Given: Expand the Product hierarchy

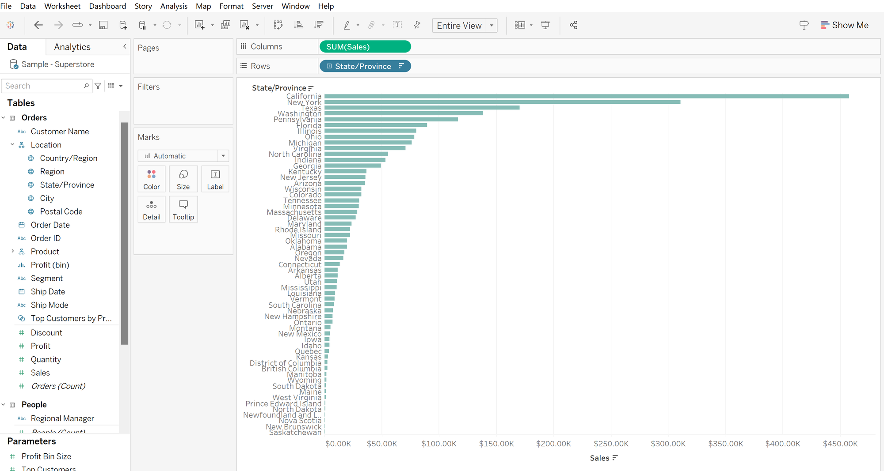Looking at the screenshot, I should point(12,251).
